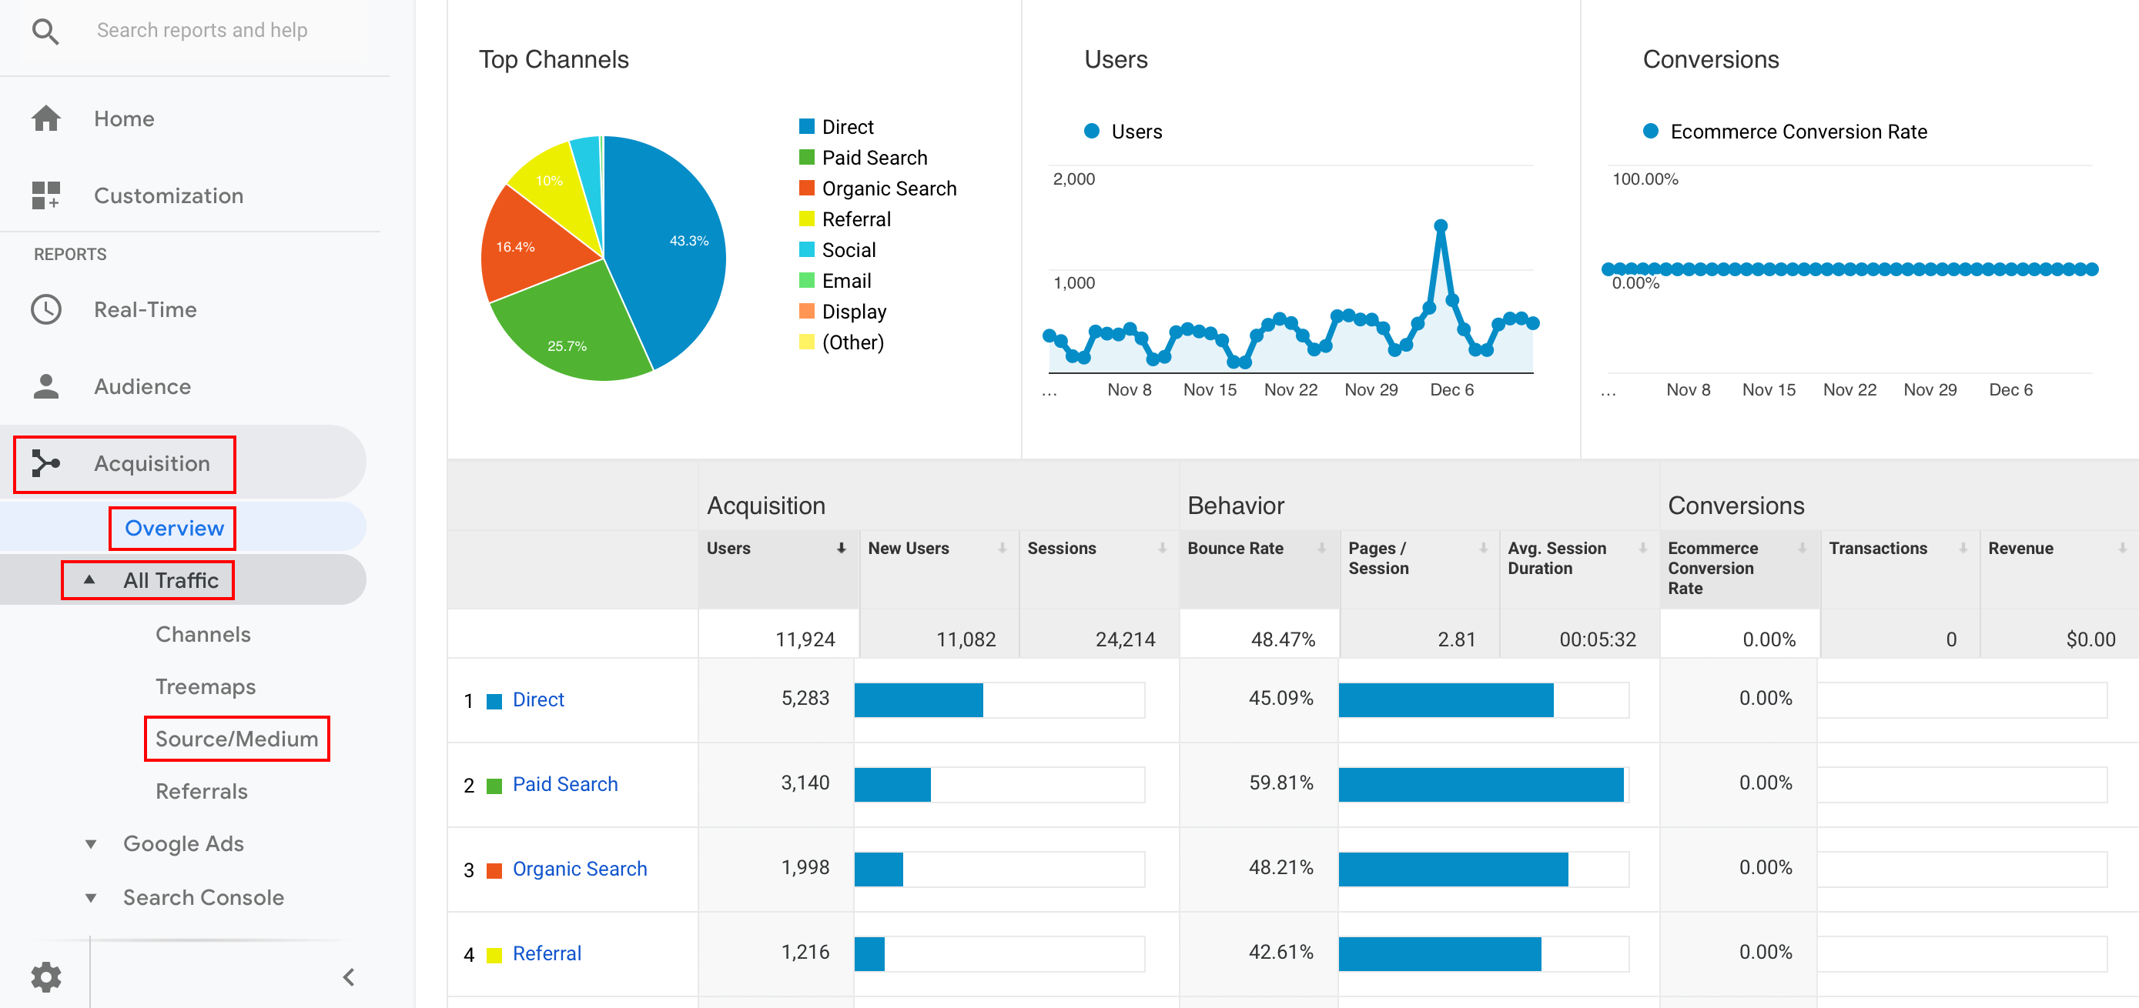
Task: Click the Real-Time clock icon
Action: [45, 309]
